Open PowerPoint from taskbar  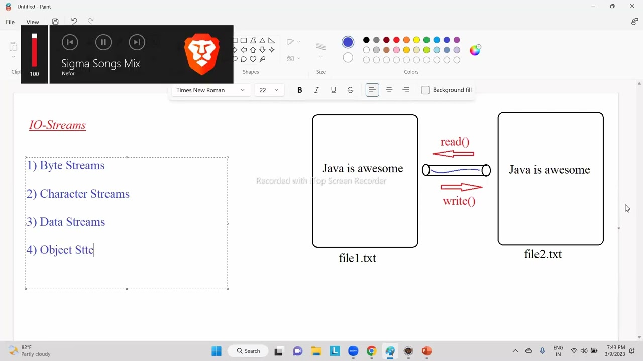coord(426,351)
